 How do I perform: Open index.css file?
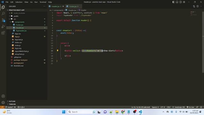pyautogui.click(x=18, y=42)
